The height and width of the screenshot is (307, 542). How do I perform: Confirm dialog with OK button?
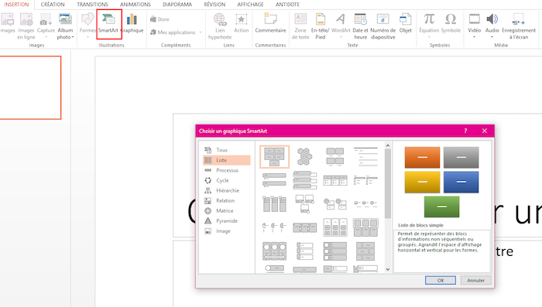441,280
